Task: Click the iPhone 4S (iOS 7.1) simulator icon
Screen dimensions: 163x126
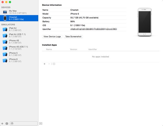Action: [5, 48]
